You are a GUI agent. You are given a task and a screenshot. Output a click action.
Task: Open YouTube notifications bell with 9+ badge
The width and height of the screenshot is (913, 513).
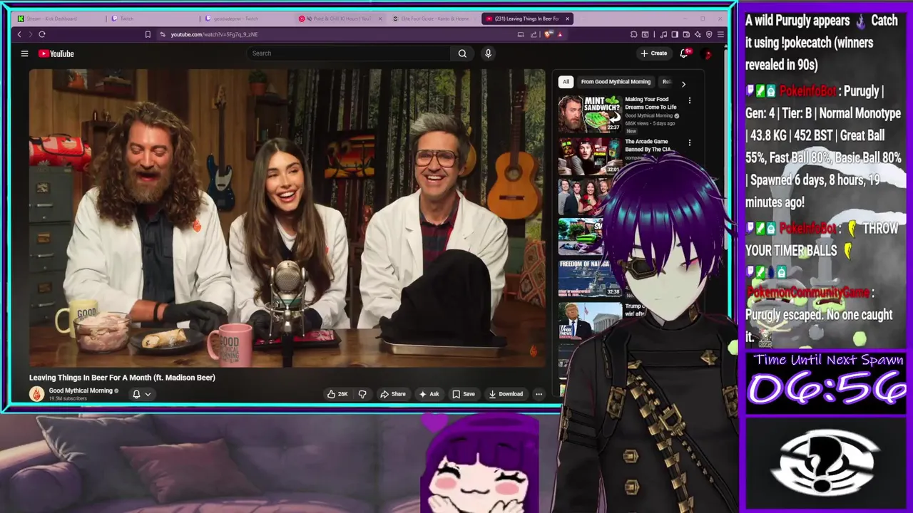684,53
